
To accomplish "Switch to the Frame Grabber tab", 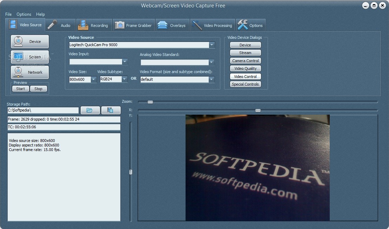I will [134, 25].
